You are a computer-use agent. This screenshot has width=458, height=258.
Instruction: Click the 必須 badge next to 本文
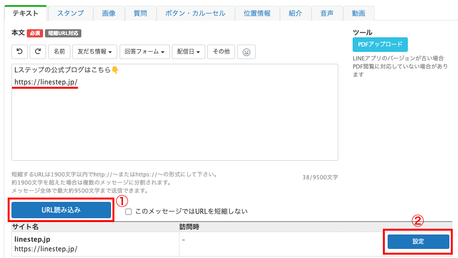35,33
